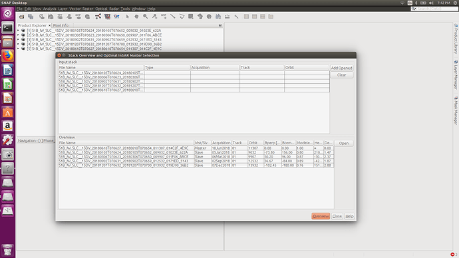Open the Radar menu
This screenshot has width=459, height=258.
(x=114, y=9)
